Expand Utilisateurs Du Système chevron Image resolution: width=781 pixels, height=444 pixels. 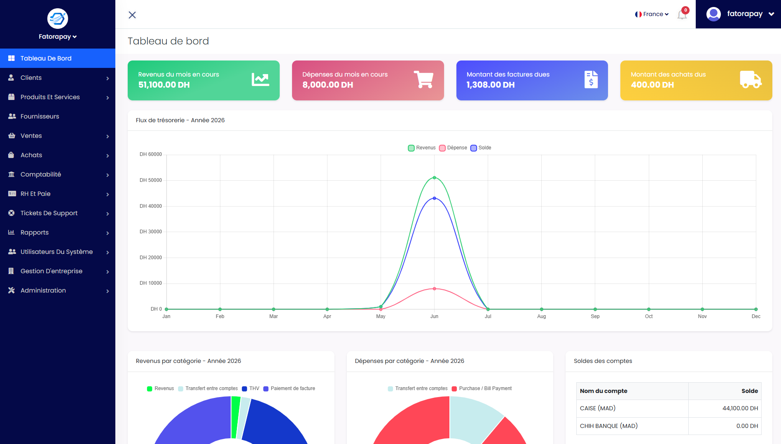click(x=108, y=252)
